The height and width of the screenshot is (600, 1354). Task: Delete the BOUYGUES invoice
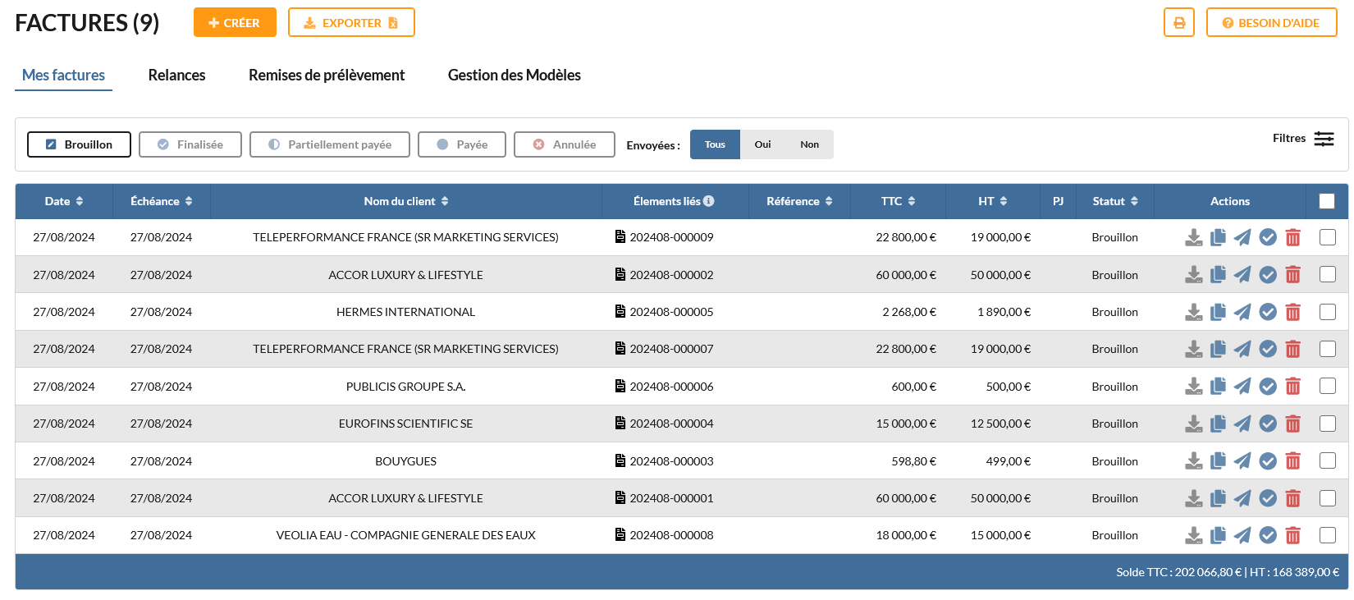point(1293,461)
